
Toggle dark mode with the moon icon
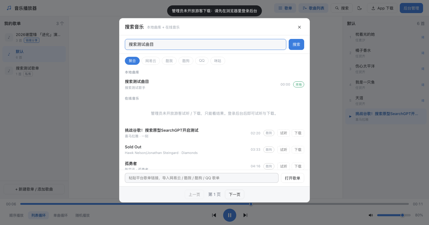tap(360, 8)
